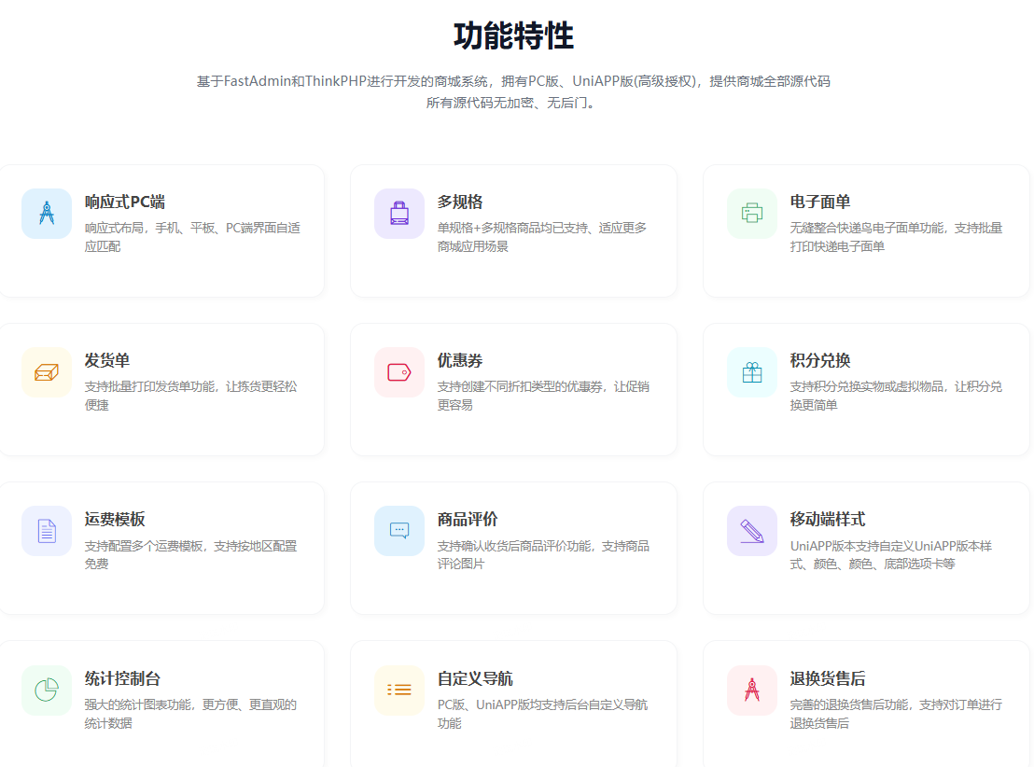Click the compass icon for 响应式PC端
The image size is (1034, 767).
(x=47, y=214)
